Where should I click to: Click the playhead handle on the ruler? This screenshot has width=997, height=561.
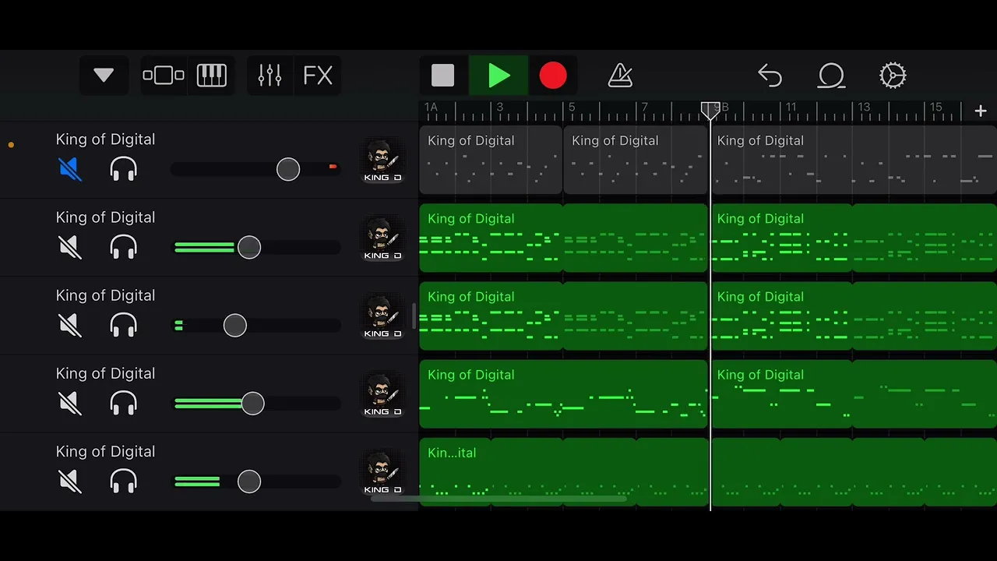coord(710,110)
